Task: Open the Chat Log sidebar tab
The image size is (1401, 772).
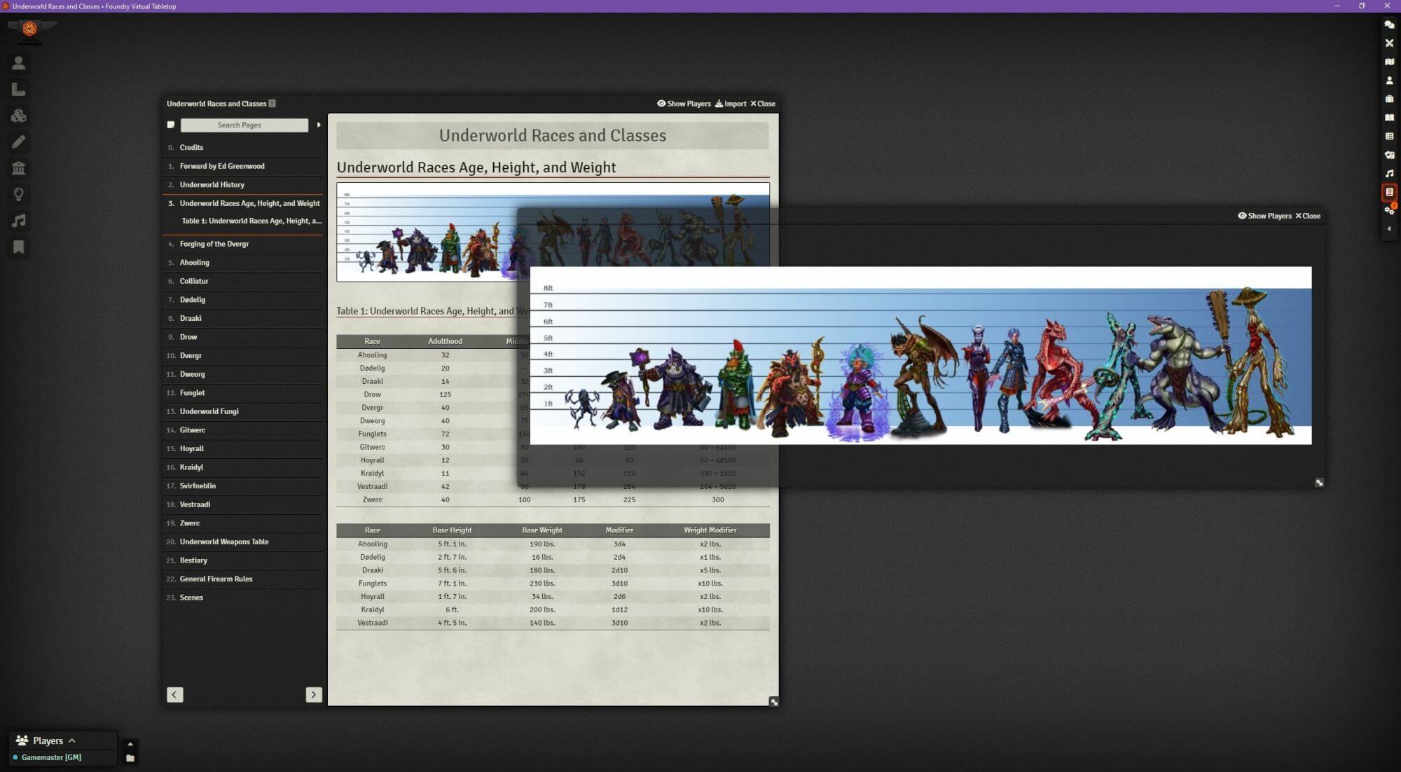Action: pos(1389,25)
